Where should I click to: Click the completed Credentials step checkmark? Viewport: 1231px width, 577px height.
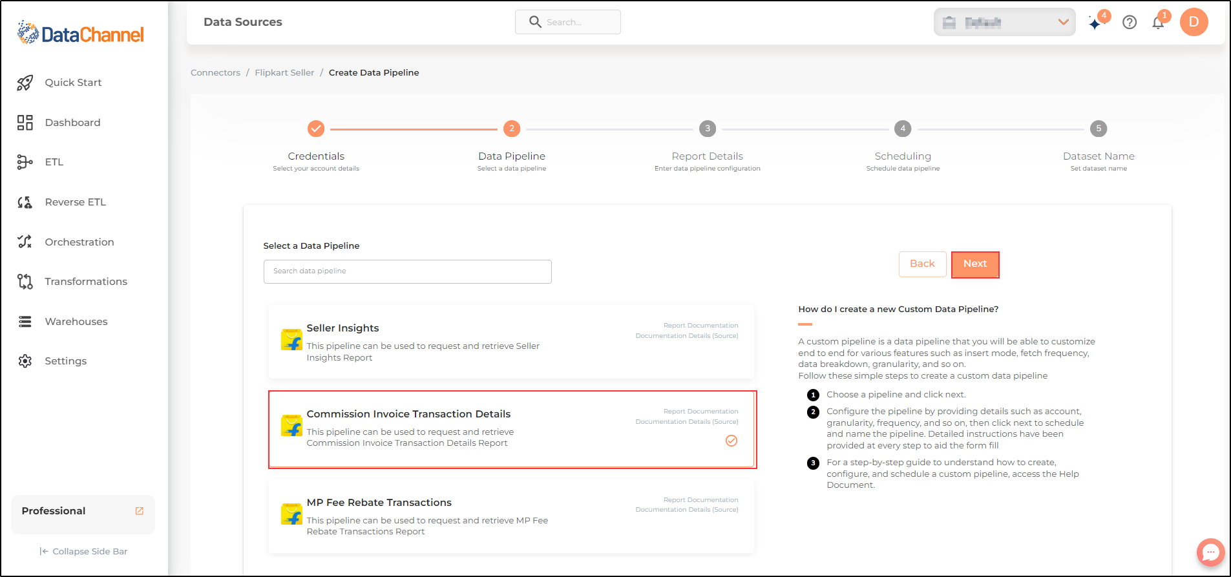coord(316,129)
